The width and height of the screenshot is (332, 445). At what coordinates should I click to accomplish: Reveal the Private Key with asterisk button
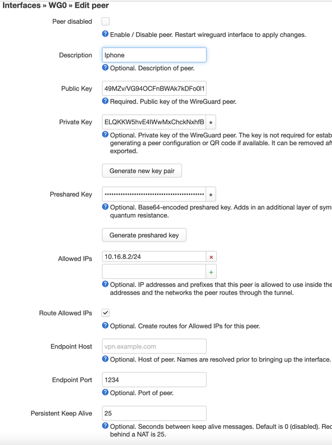point(211,122)
